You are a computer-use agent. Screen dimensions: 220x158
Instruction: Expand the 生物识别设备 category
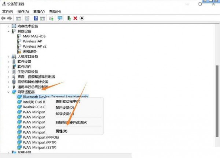[x=8, y=72]
